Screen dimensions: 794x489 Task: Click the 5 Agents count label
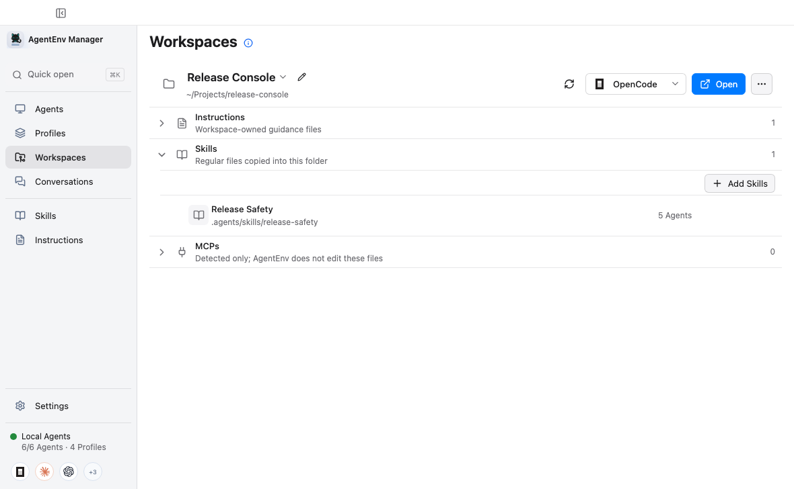coord(674,216)
